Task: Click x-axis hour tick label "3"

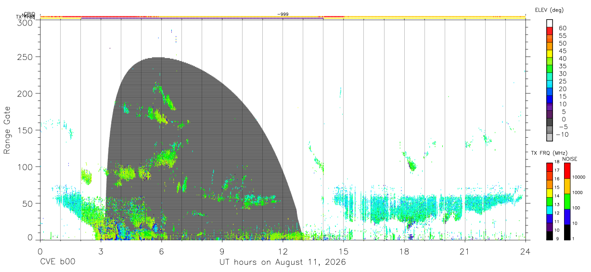Action: [101, 251]
